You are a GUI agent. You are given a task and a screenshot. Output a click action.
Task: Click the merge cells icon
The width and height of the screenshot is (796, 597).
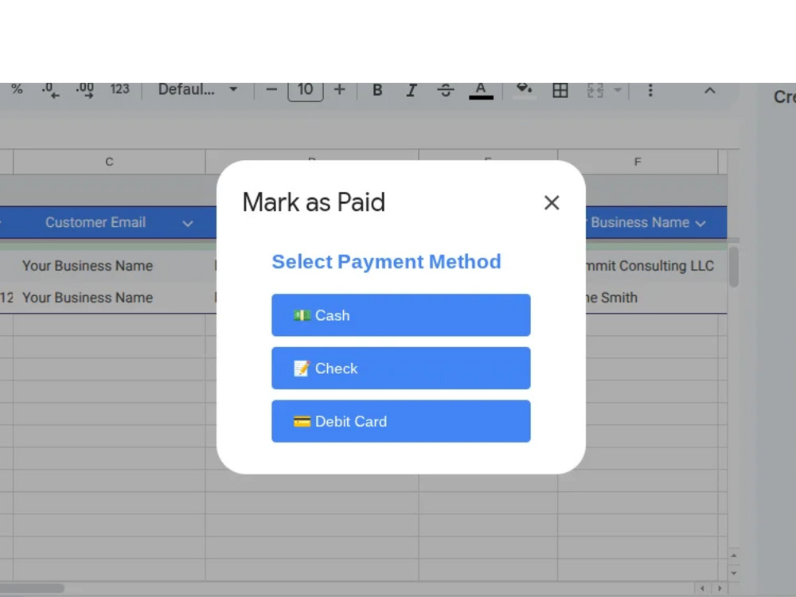[x=595, y=90]
